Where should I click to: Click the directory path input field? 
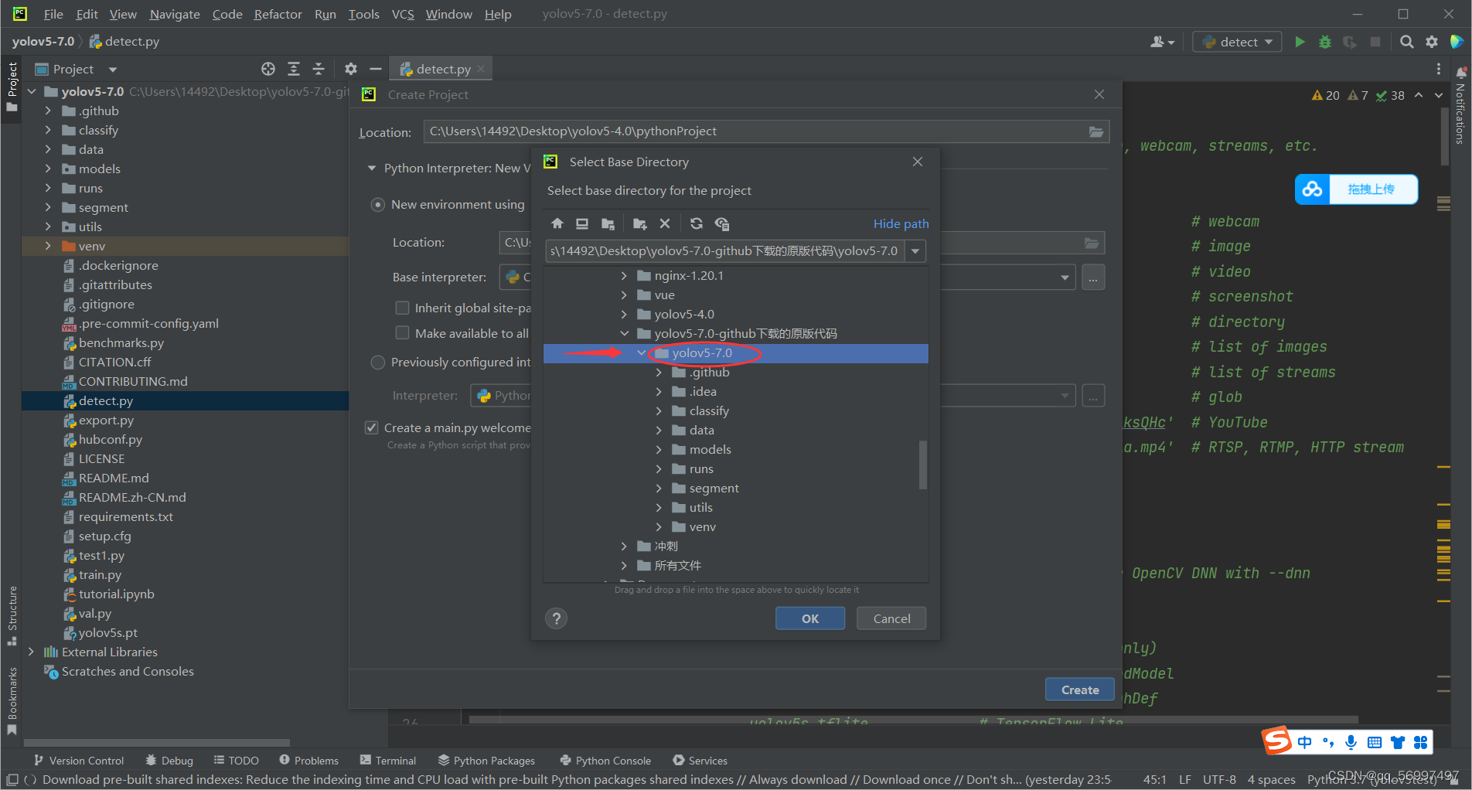click(725, 250)
